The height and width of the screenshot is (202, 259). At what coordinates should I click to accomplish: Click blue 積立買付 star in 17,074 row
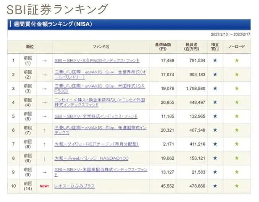point(215,74)
